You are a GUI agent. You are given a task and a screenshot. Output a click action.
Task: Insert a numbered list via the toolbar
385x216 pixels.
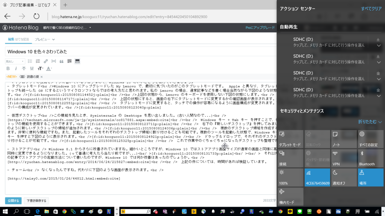click(x=38, y=61)
